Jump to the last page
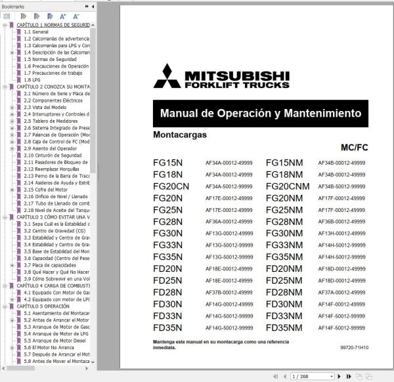The width and height of the screenshot is (394, 382). point(349,376)
